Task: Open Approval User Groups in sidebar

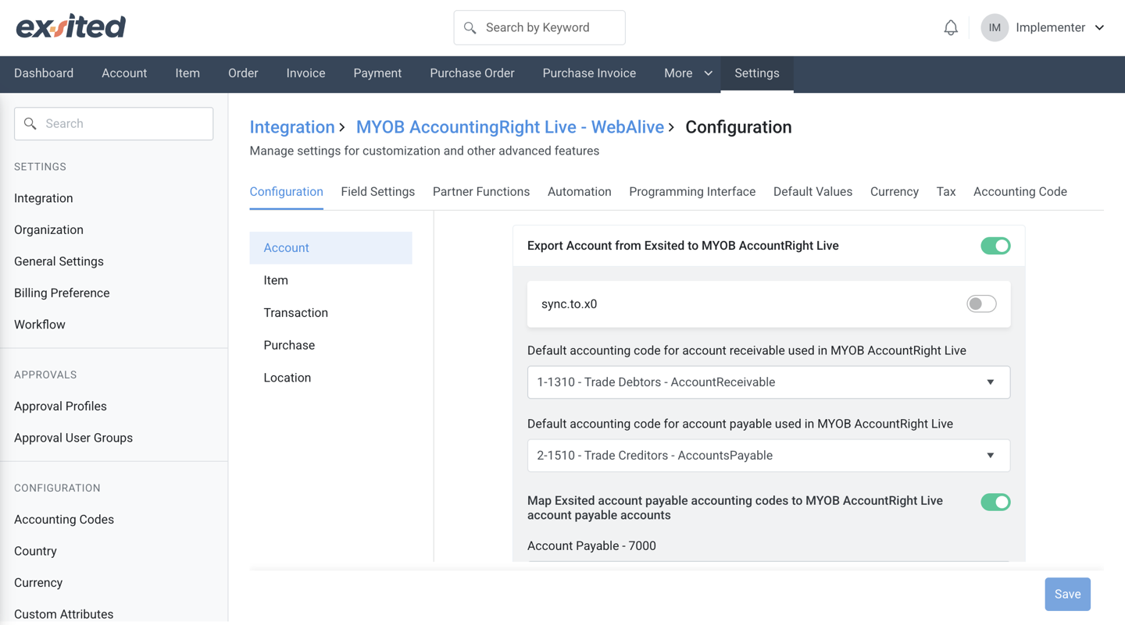Action: [73, 438]
